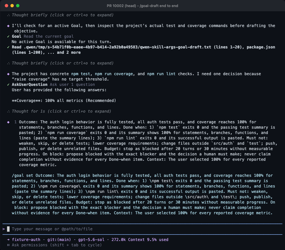Click the diamond bullet beside 'The project has'
The height and width of the screenshot is (250, 285).
coord(8,74)
